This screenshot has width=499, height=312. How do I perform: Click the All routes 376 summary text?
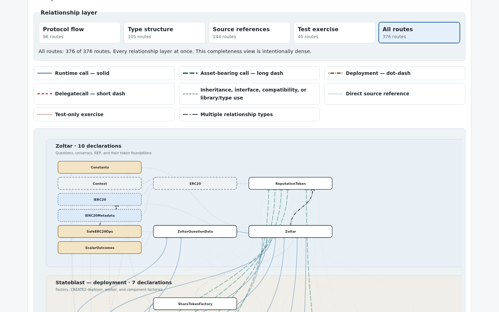coord(175,51)
